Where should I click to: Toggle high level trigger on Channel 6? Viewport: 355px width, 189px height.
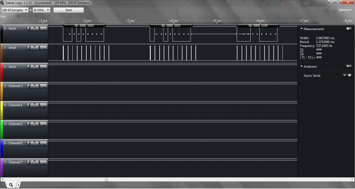pos(34,144)
